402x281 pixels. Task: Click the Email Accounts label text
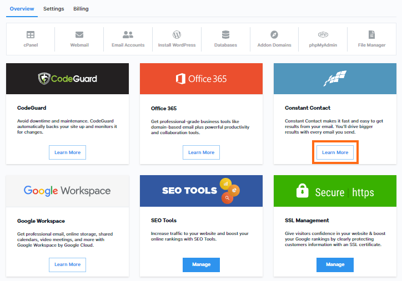pyautogui.click(x=128, y=45)
